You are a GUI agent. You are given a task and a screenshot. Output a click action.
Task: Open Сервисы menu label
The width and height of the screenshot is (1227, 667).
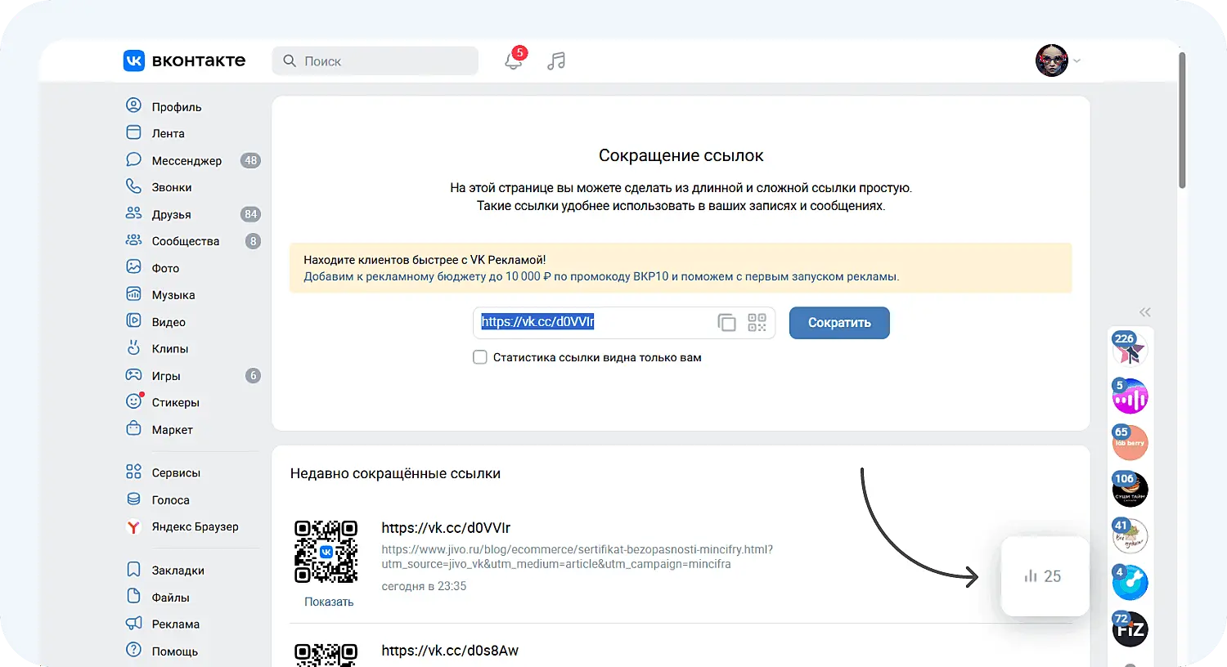[176, 472]
